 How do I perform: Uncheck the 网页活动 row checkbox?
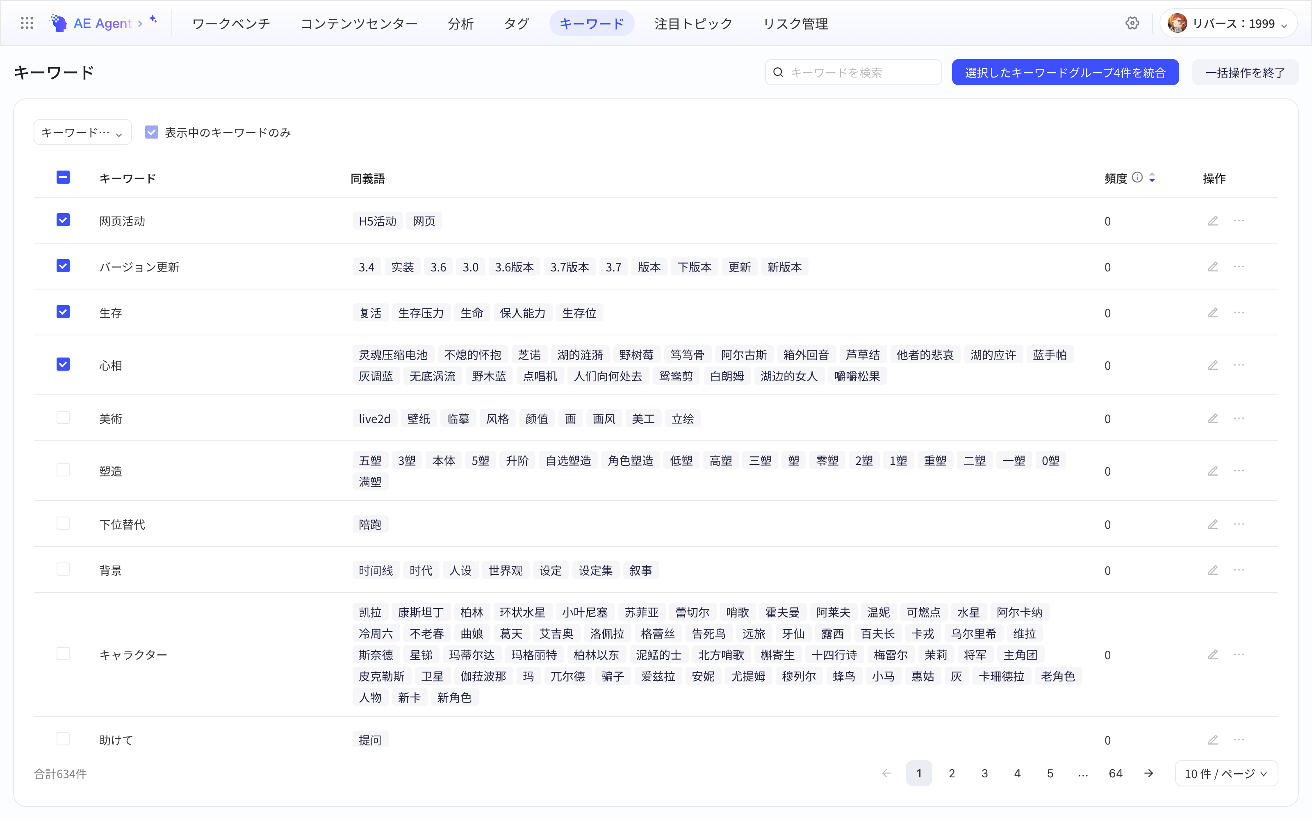coord(63,220)
